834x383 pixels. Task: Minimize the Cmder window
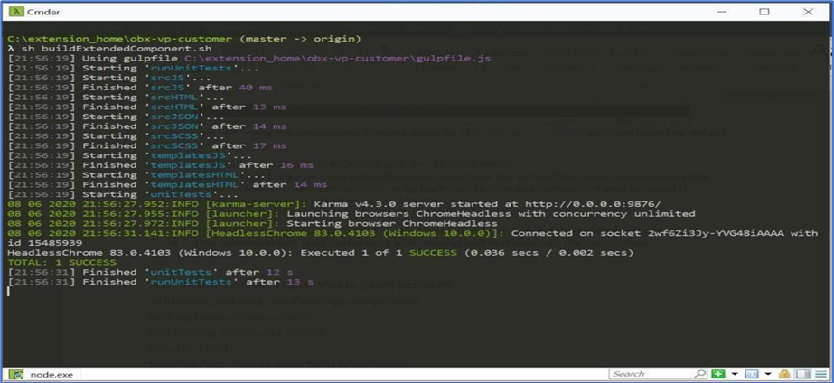click(x=720, y=11)
